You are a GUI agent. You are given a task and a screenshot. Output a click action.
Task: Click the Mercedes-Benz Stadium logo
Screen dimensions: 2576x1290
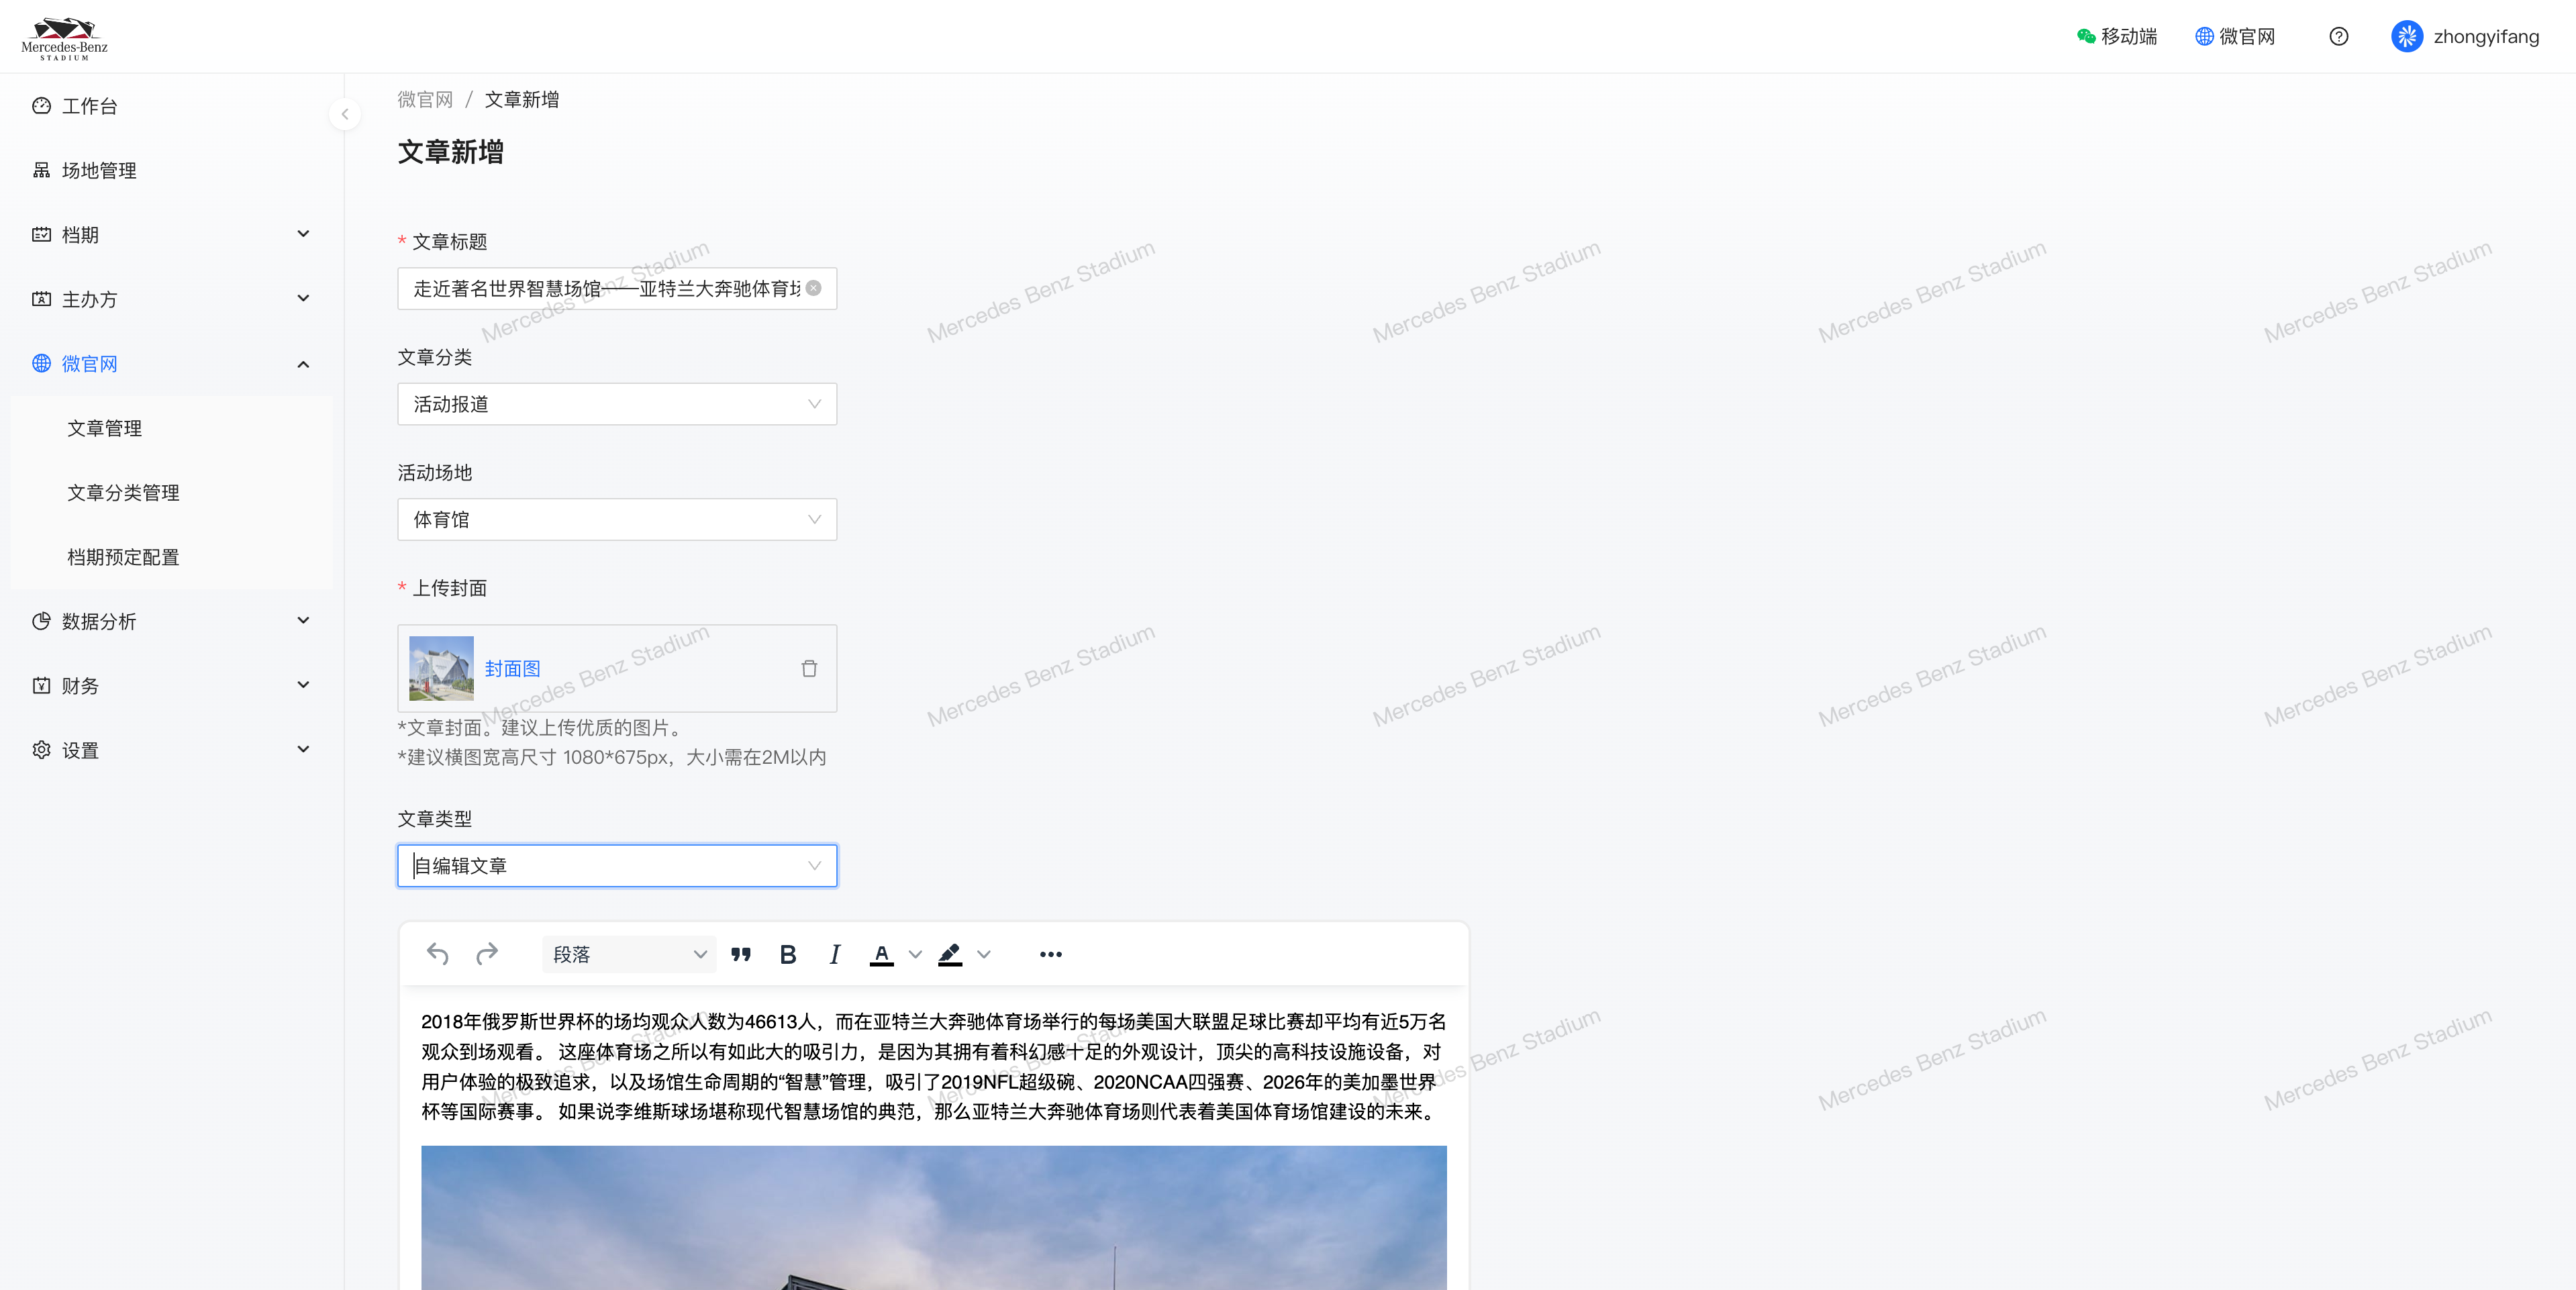click(x=64, y=37)
